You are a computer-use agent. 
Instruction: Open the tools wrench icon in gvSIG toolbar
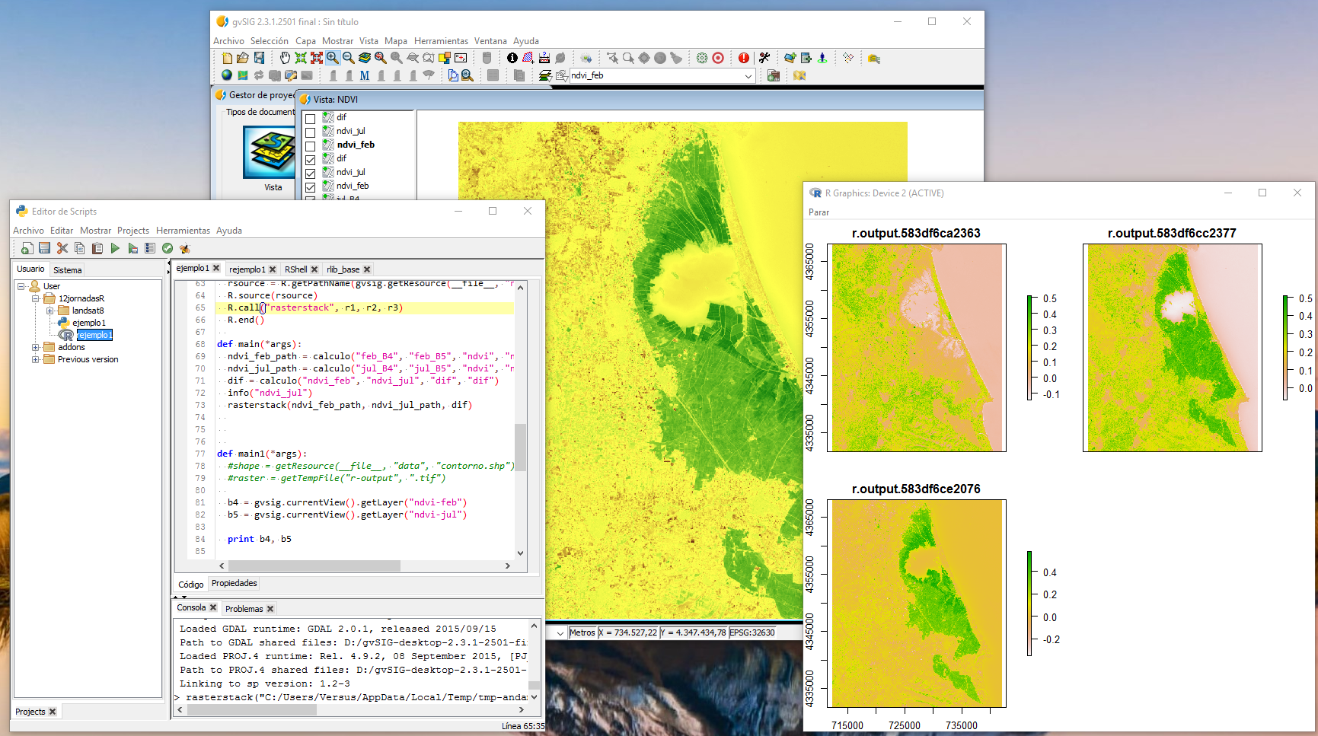click(x=764, y=58)
